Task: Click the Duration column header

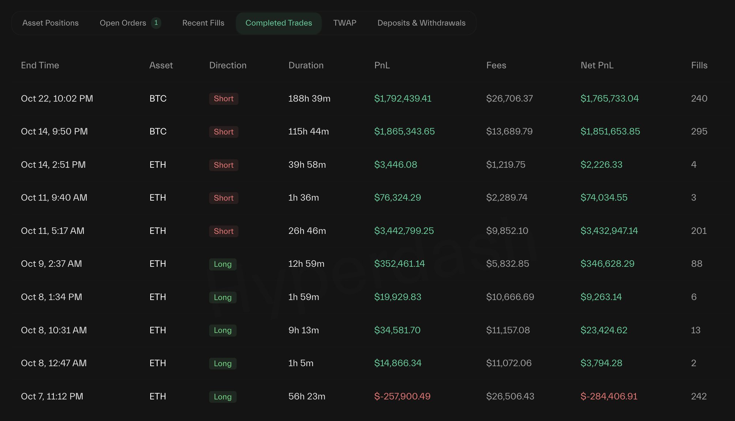Action: (x=306, y=65)
